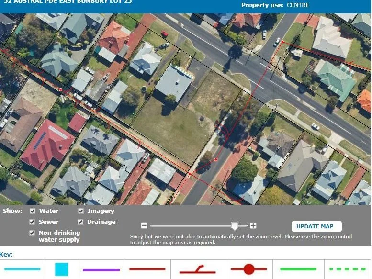Viewport: 372px width, 279px height.
Task: Uncheck the Sewer layer checkbox
Action: 33,222
